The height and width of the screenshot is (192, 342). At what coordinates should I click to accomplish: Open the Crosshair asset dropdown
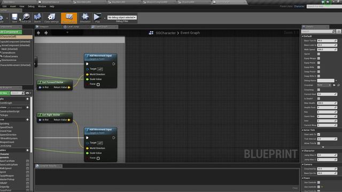(x=324, y=85)
